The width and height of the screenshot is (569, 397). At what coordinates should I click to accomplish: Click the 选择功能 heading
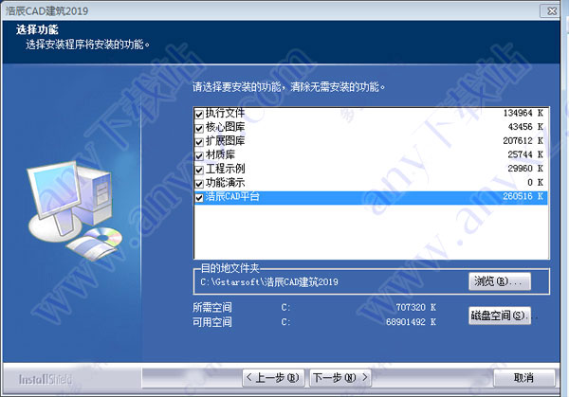[x=37, y=29]
